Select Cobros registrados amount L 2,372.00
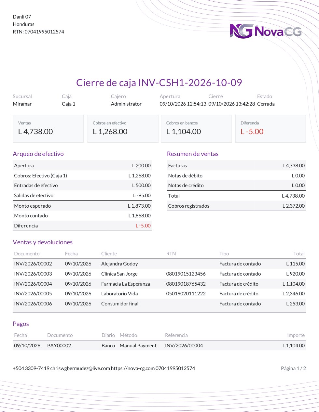 pyautogui.click(x=294, y=206)
